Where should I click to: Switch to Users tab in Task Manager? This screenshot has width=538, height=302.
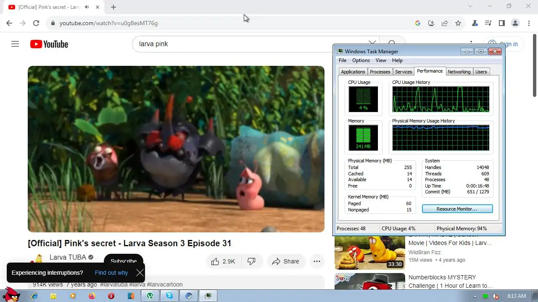(481, 72)
